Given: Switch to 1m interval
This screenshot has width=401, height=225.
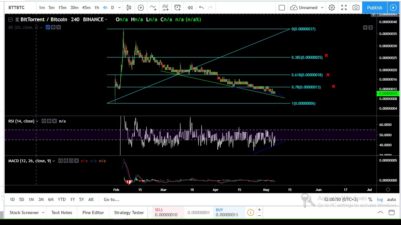Looking at the screenshot, I should pos(42,7).
